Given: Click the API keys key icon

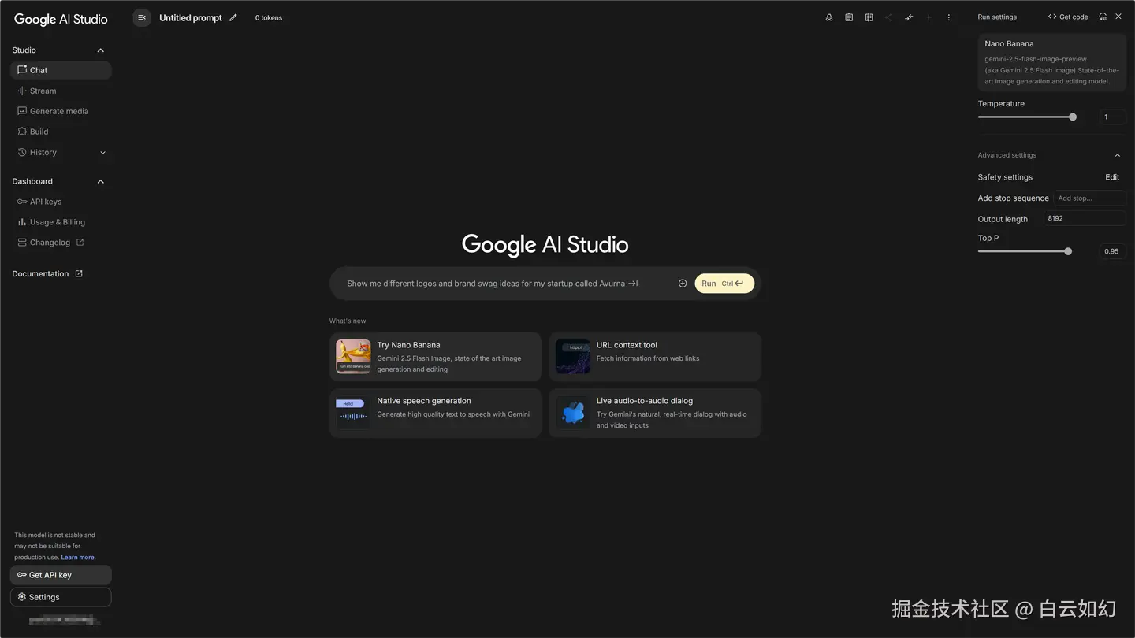Looking at the screenshot, I should pyautogui.click(x=22, y=202).
